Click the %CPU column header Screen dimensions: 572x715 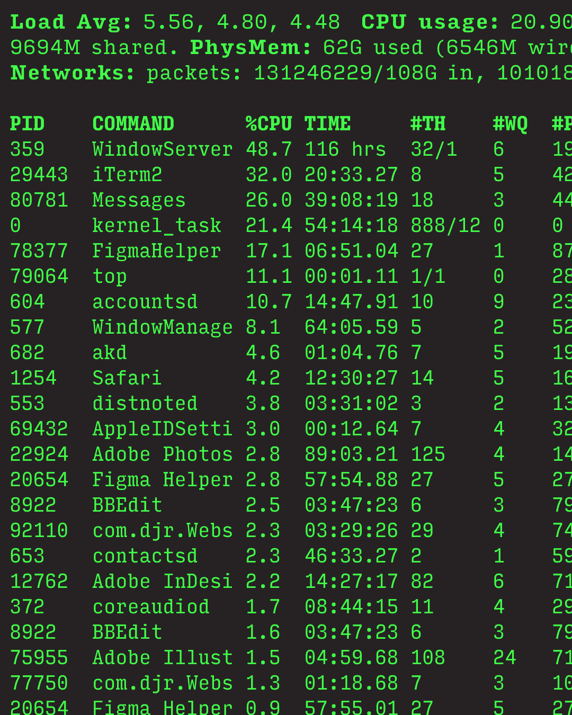pos(269,124)
